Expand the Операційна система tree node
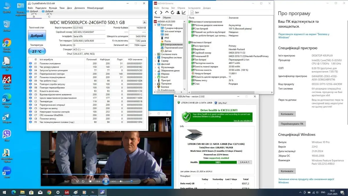 pyautogui.click(x=155, y=57)
